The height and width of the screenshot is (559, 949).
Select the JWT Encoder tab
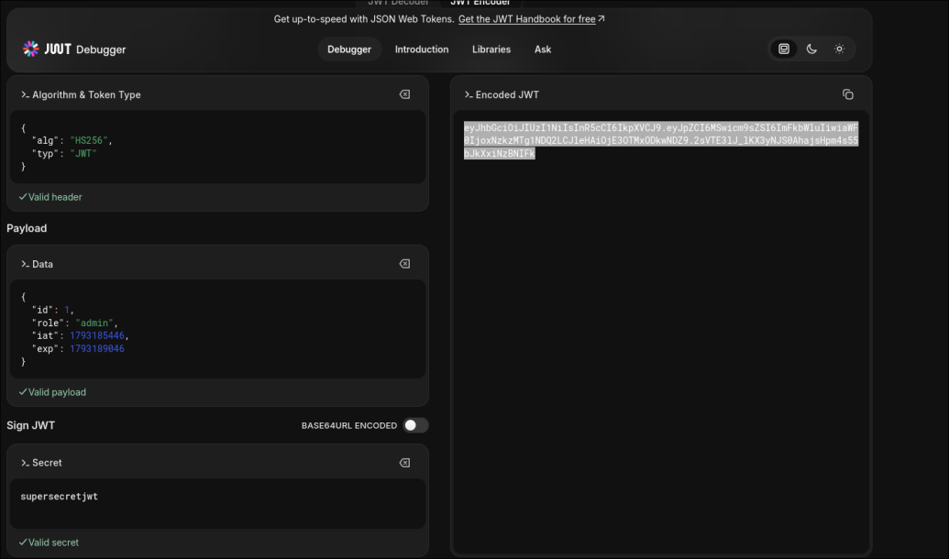480,3
